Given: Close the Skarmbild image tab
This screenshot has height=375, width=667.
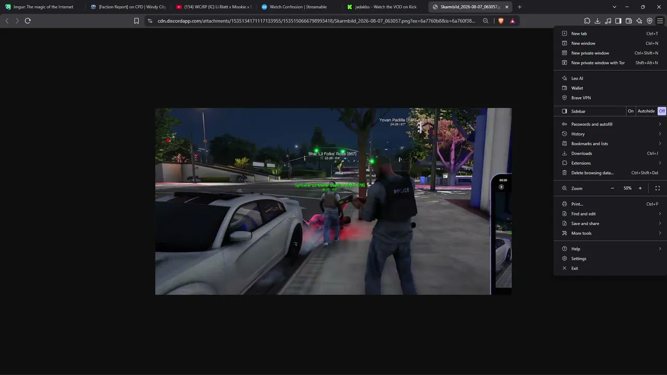Looking at the screenshot, I should click(507, 7).
